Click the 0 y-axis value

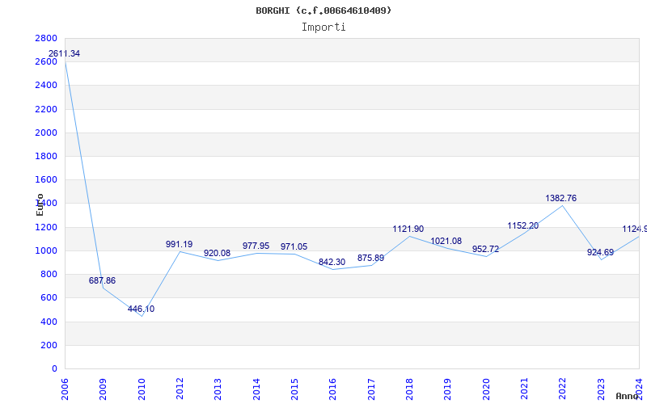pyautogui.click(x=54, y=368)
